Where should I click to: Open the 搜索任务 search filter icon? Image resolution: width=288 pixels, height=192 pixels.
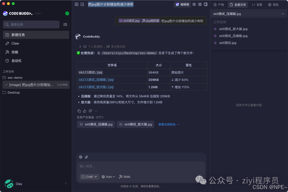65,24
